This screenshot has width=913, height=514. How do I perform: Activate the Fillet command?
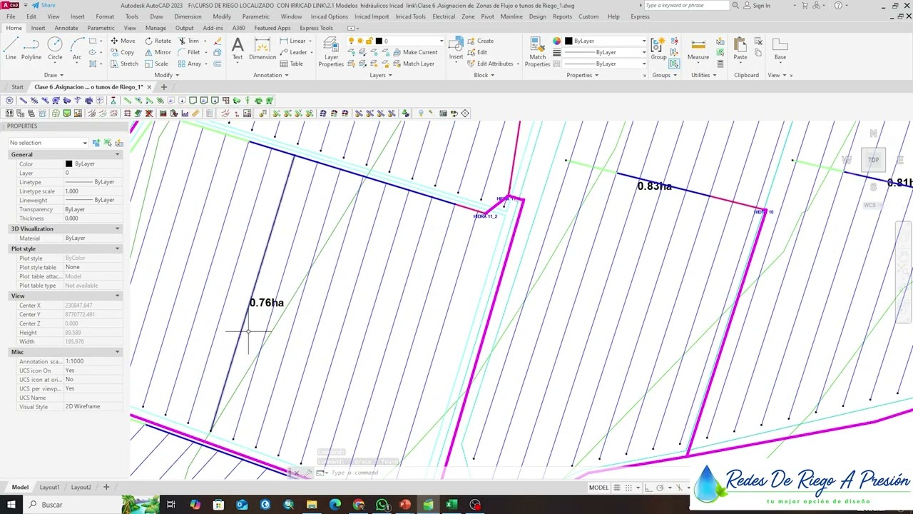point(189,52)
